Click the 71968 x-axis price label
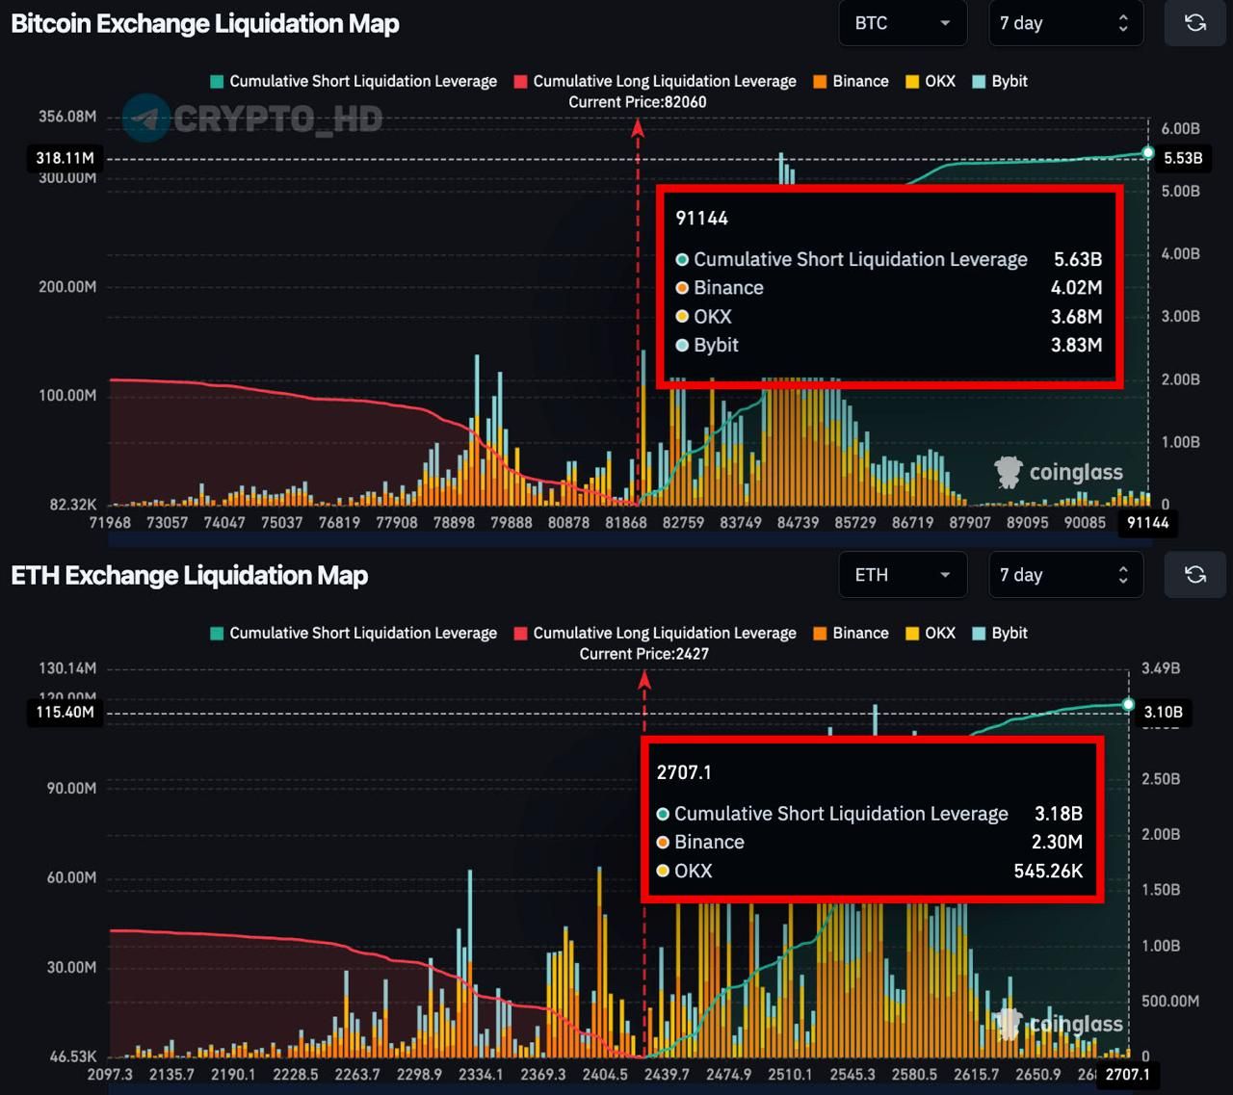1233x1095 pixels. click(x=110, y=522)
